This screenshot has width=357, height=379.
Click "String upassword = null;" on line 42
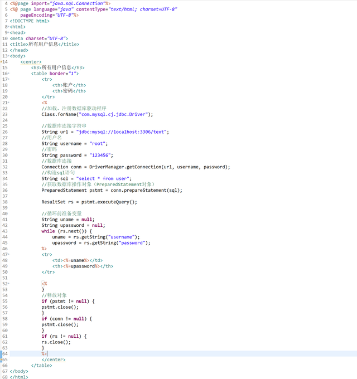click(73, 225)
